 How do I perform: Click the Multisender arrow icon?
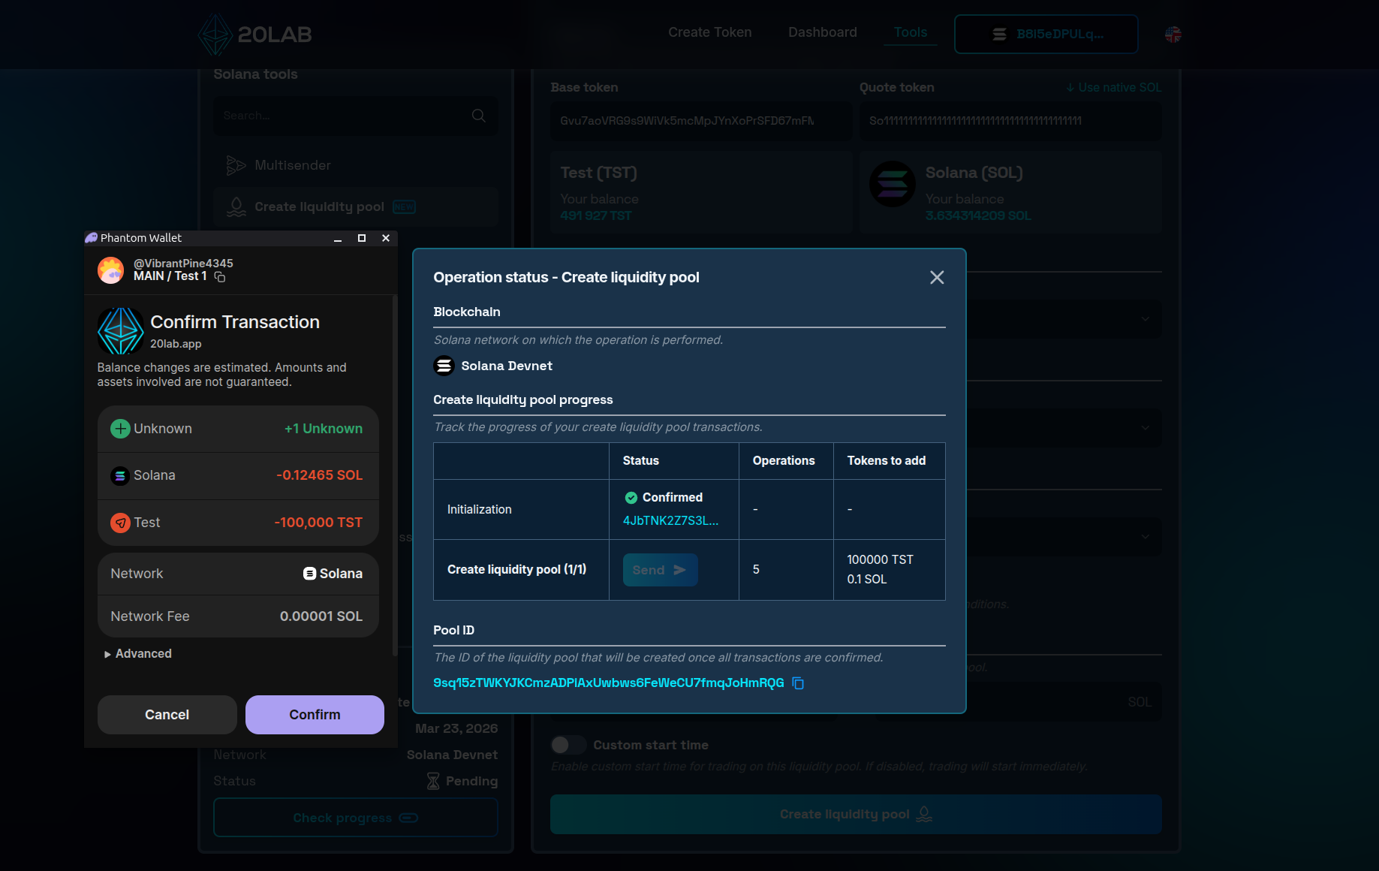click(236, 165)
